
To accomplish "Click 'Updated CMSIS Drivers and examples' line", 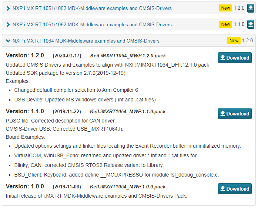I will (107, 65).
